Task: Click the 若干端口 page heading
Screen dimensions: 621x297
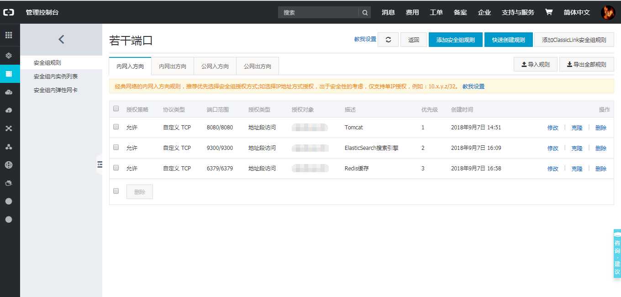Action: click(x=131, y=41)
